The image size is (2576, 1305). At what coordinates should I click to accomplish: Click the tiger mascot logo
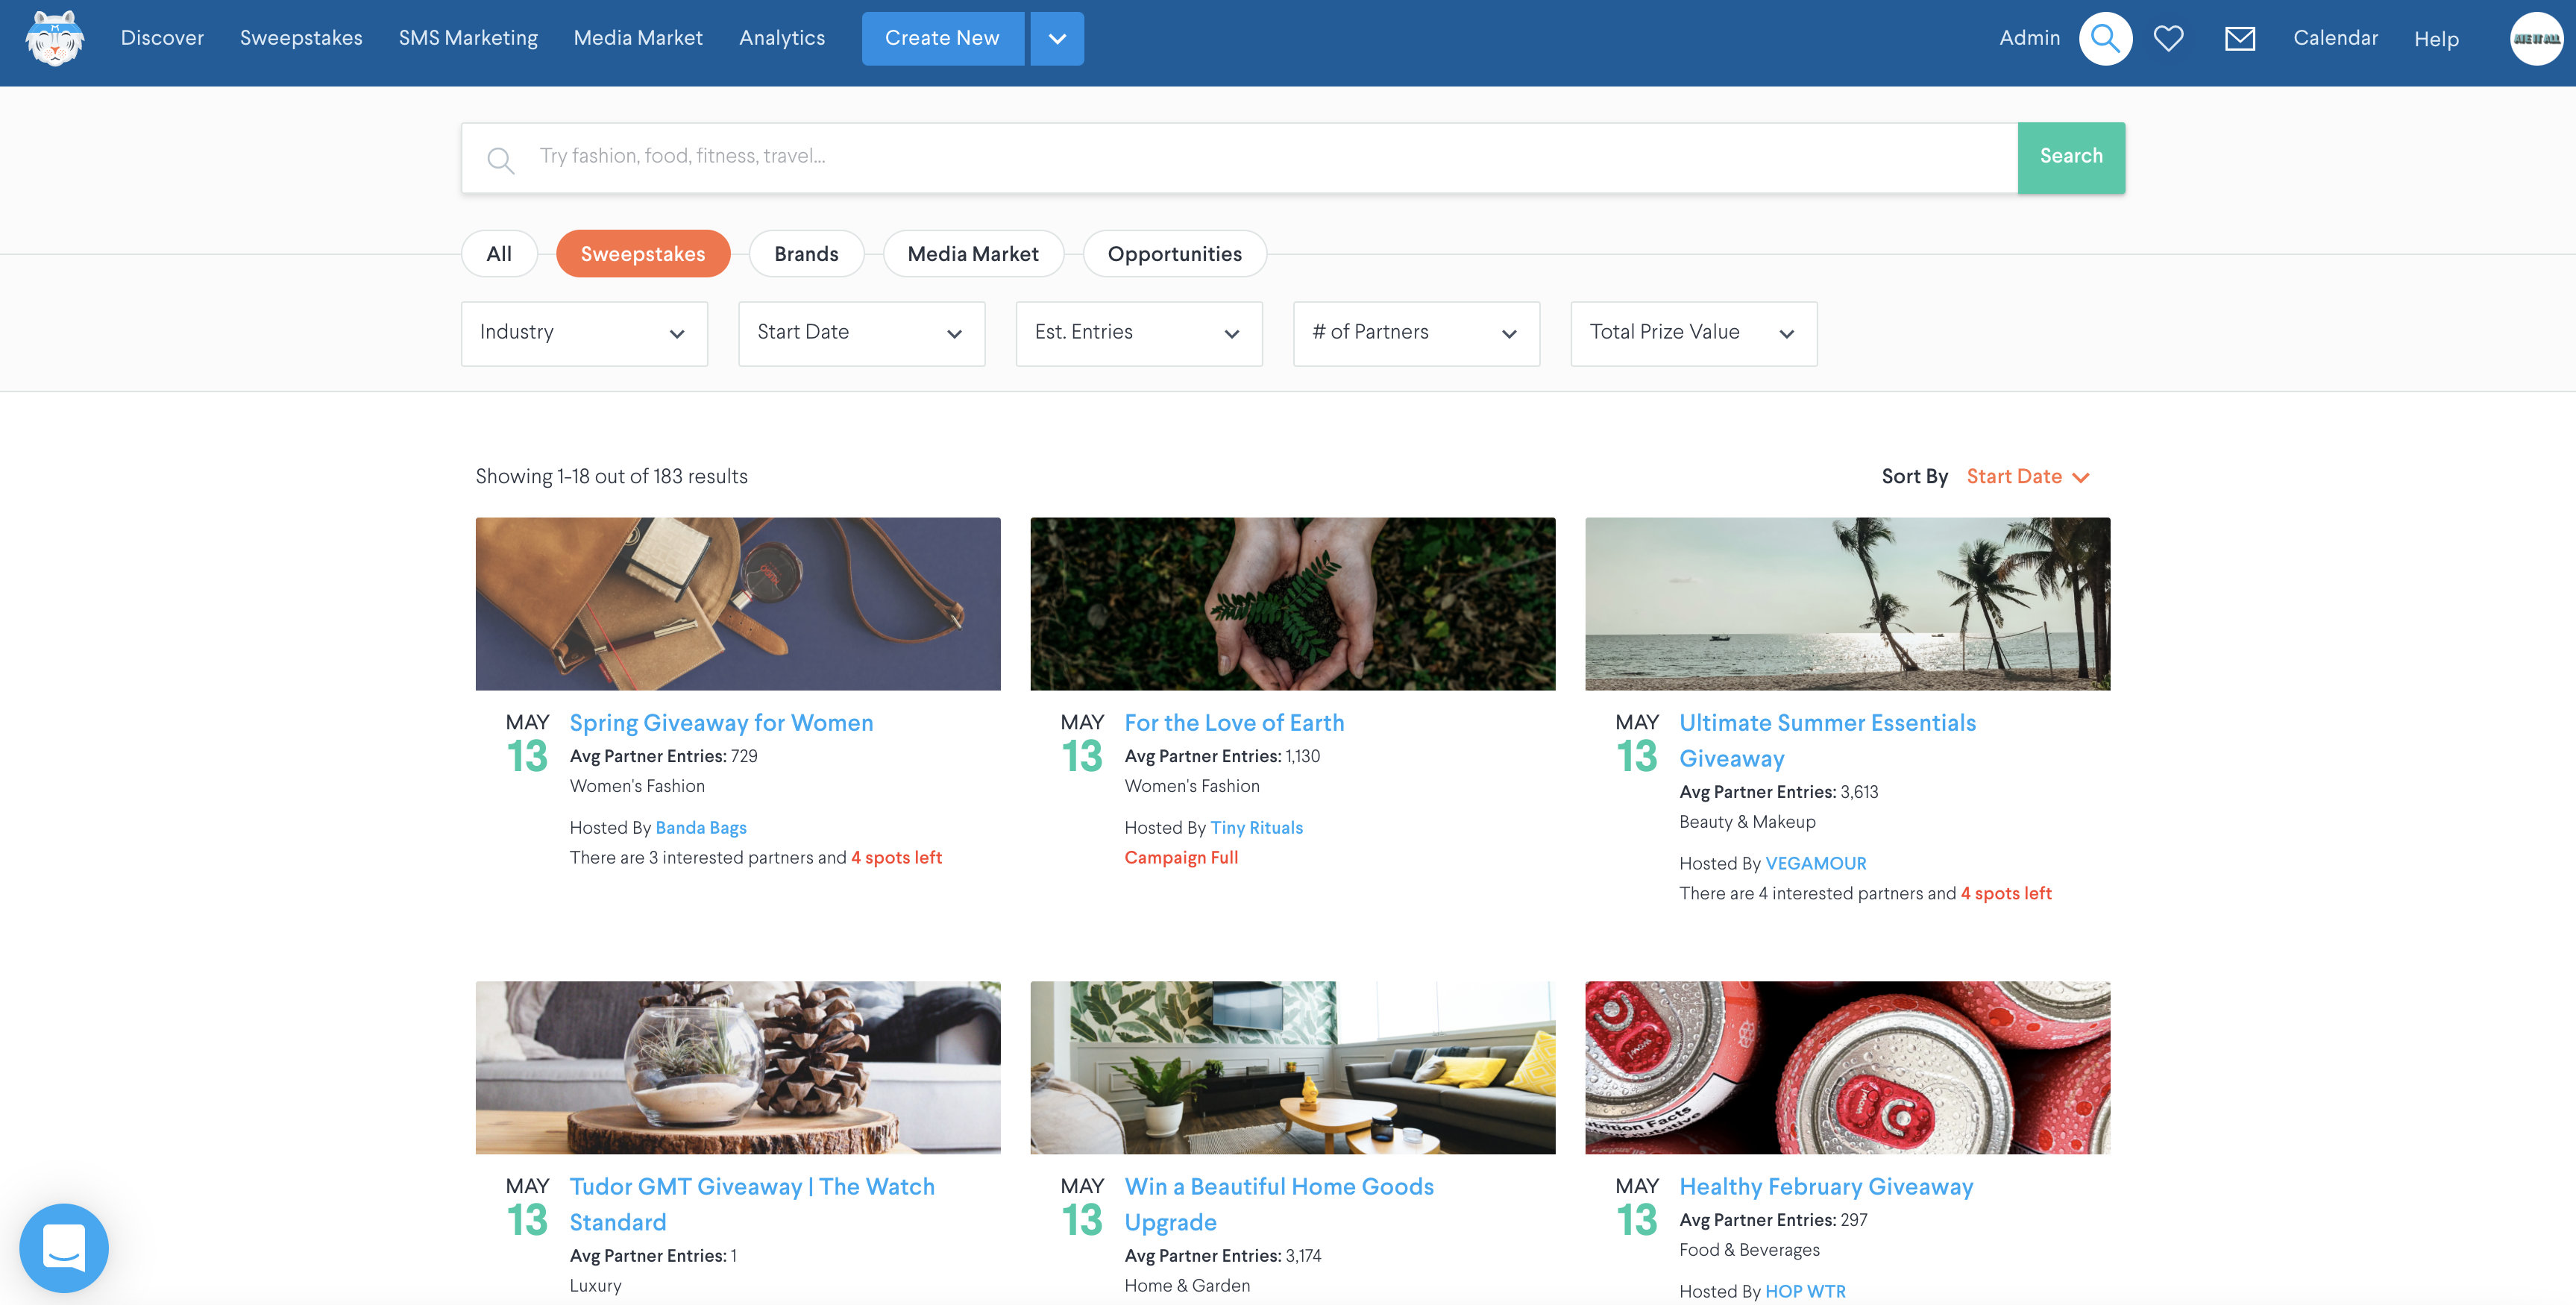[x=54, y=39]
